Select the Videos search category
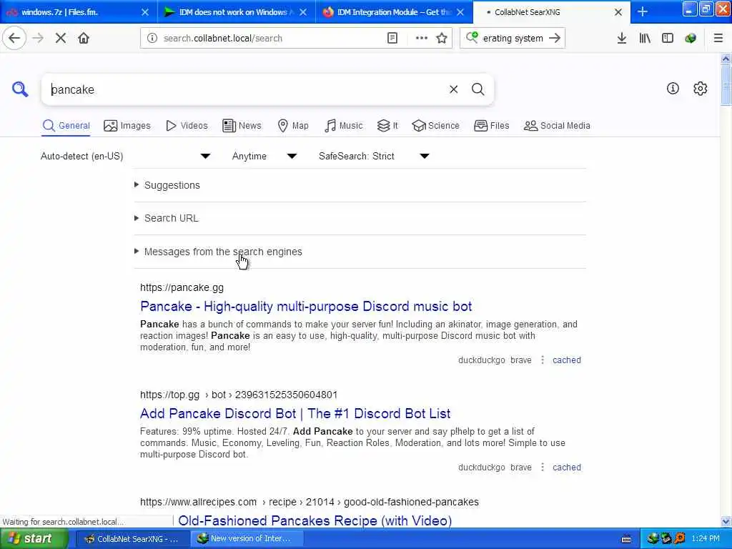The width and height of the screenshot is (732, 549). (187, 126)
